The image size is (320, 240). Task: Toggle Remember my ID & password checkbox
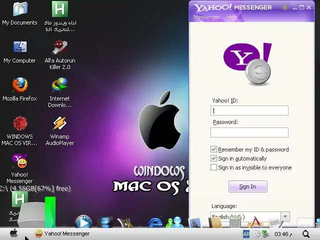click(213, 149)
